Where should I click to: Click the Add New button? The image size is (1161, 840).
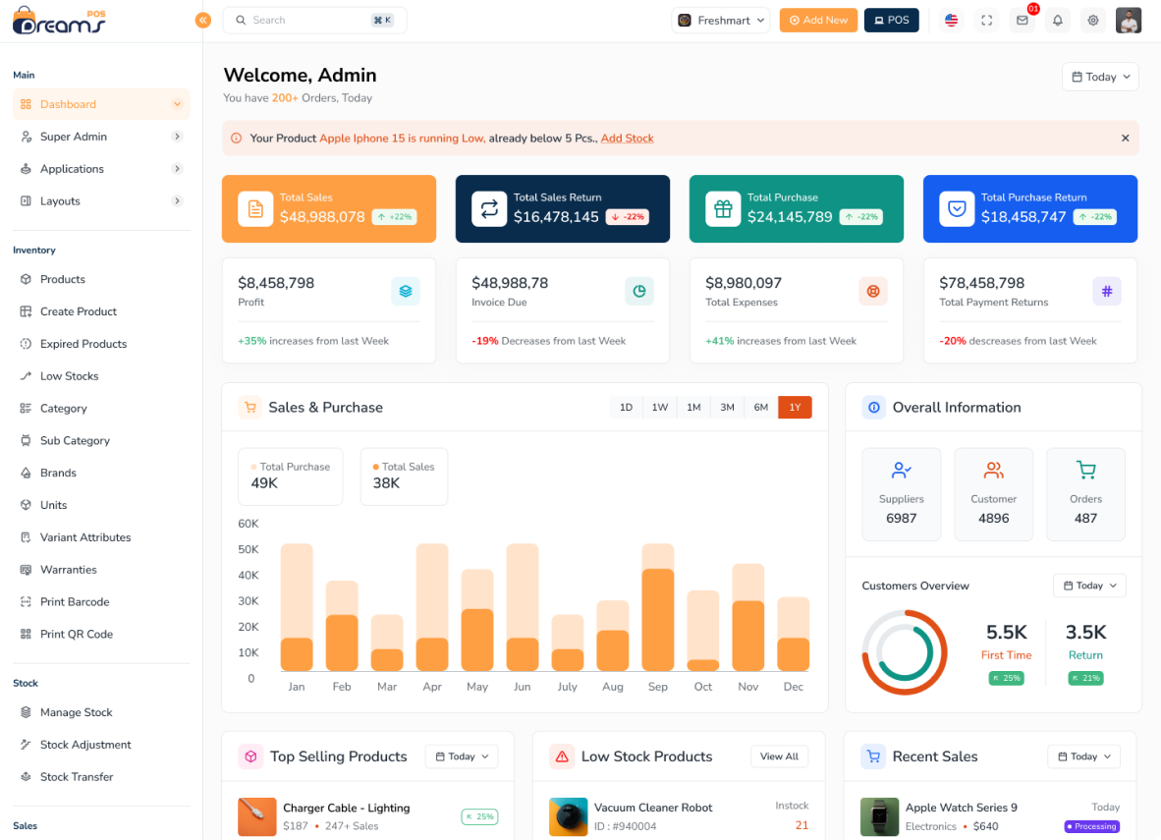click(818, 20)
